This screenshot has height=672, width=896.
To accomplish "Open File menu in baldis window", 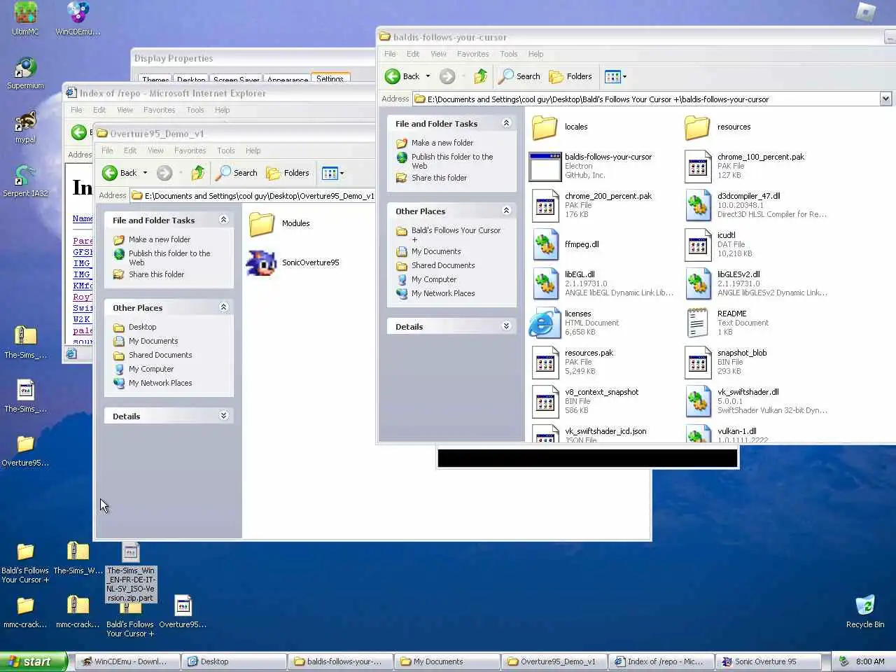I will click(390, 54).
